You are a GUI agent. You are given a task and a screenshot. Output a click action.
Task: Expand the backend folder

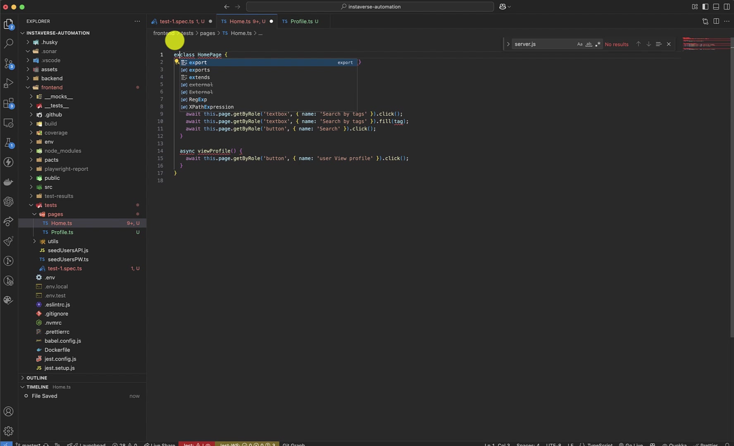click(28, 78)
